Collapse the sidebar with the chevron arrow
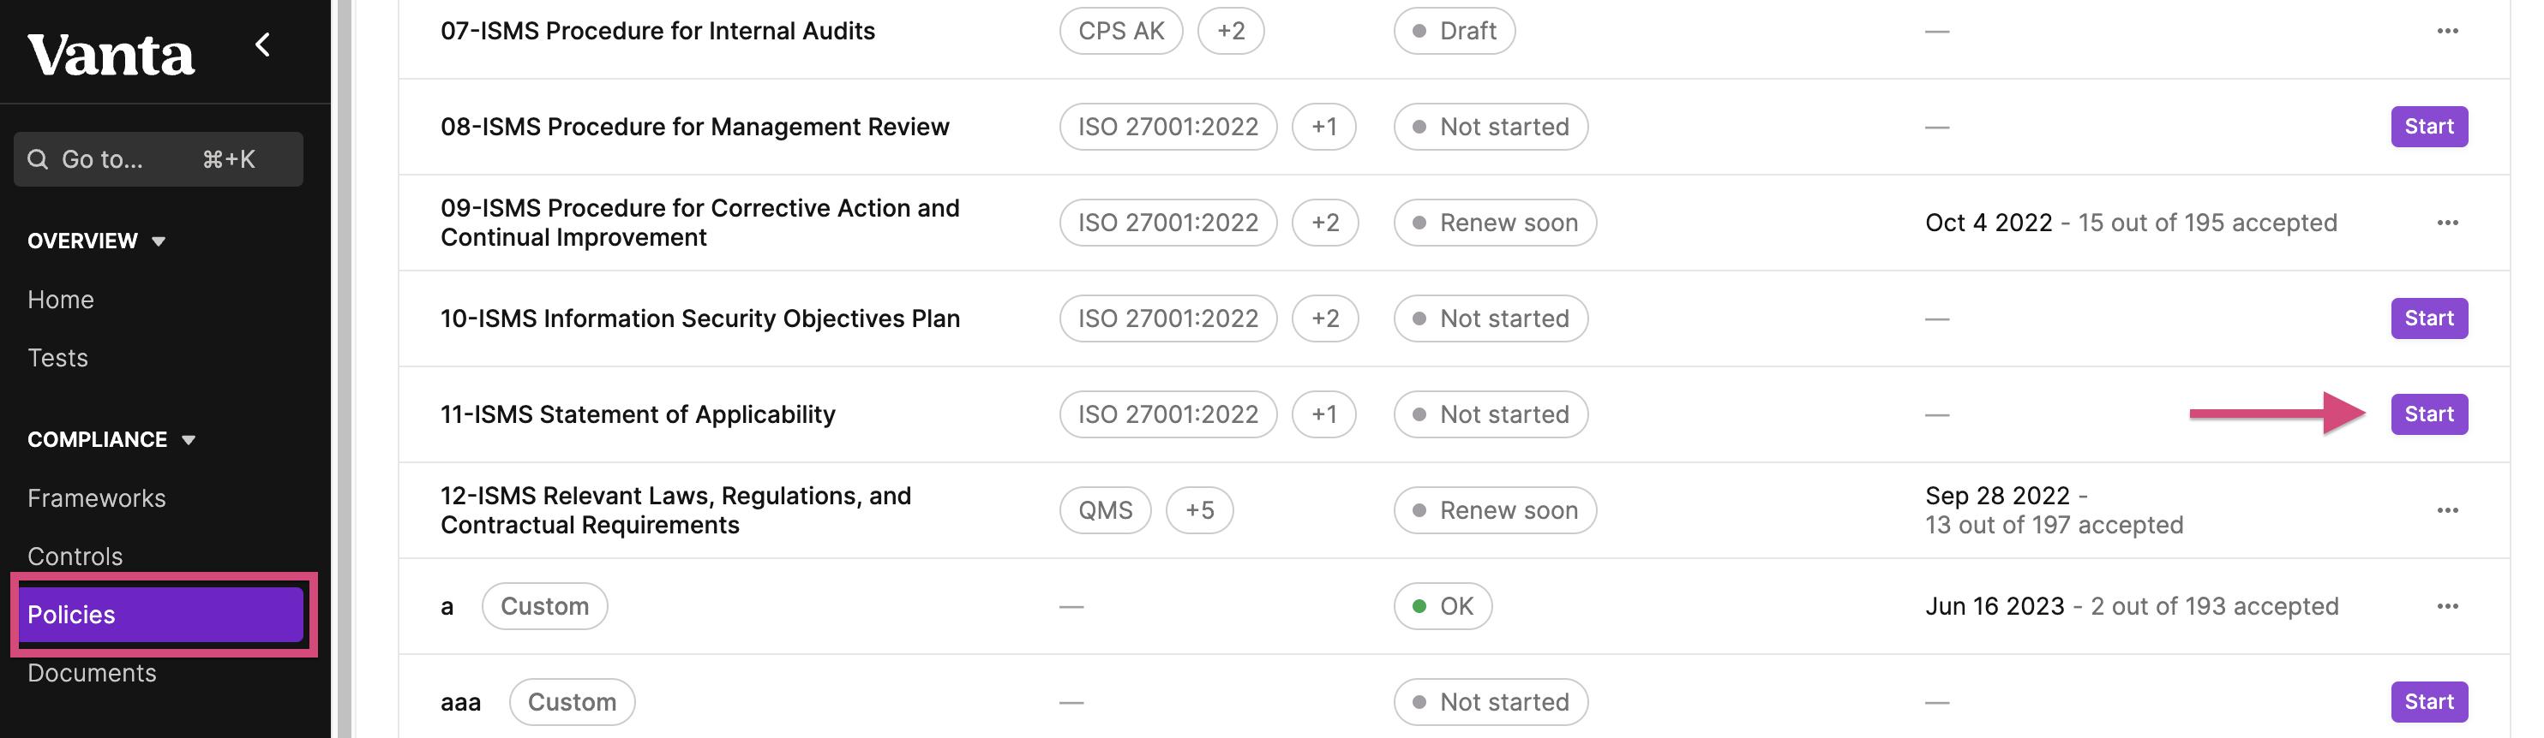The height and width of the screenshot is (738, 2544). (x=262, y=45)
